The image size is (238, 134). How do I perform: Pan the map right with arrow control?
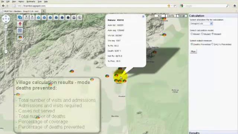point(9,19)
